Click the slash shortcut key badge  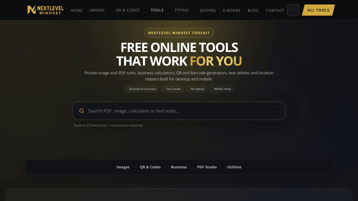coord(277,111)
